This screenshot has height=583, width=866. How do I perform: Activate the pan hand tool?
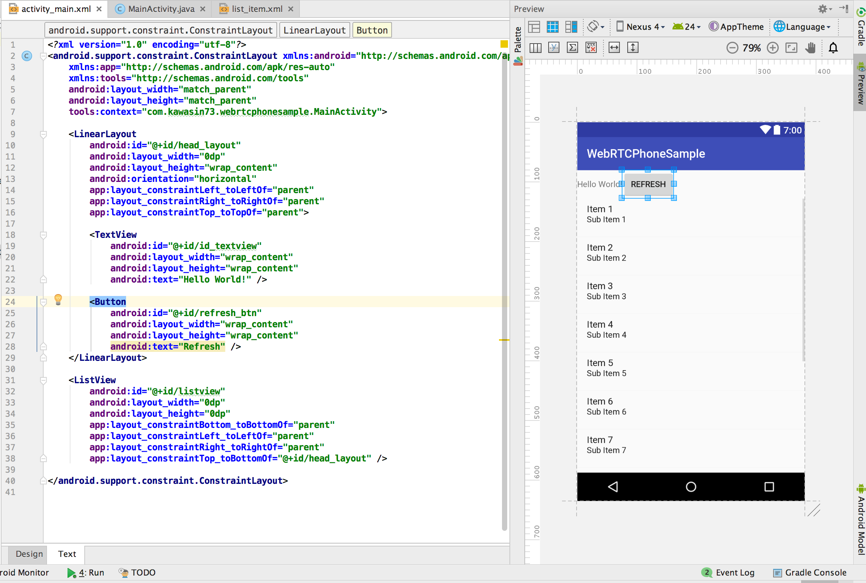810,47
